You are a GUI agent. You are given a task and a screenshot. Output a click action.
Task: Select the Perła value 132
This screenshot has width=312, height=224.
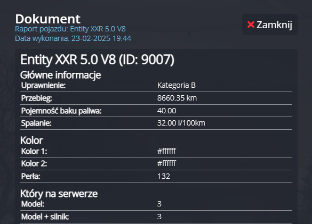point(164,176)
